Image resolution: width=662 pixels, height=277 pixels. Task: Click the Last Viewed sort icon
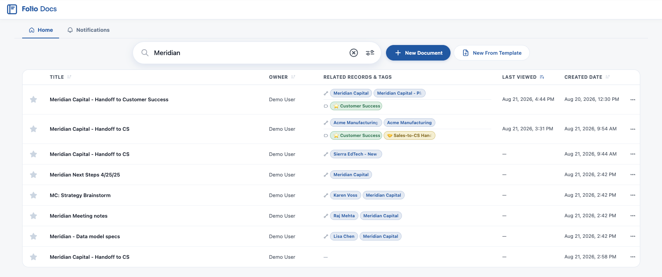[x=542, y=77]
